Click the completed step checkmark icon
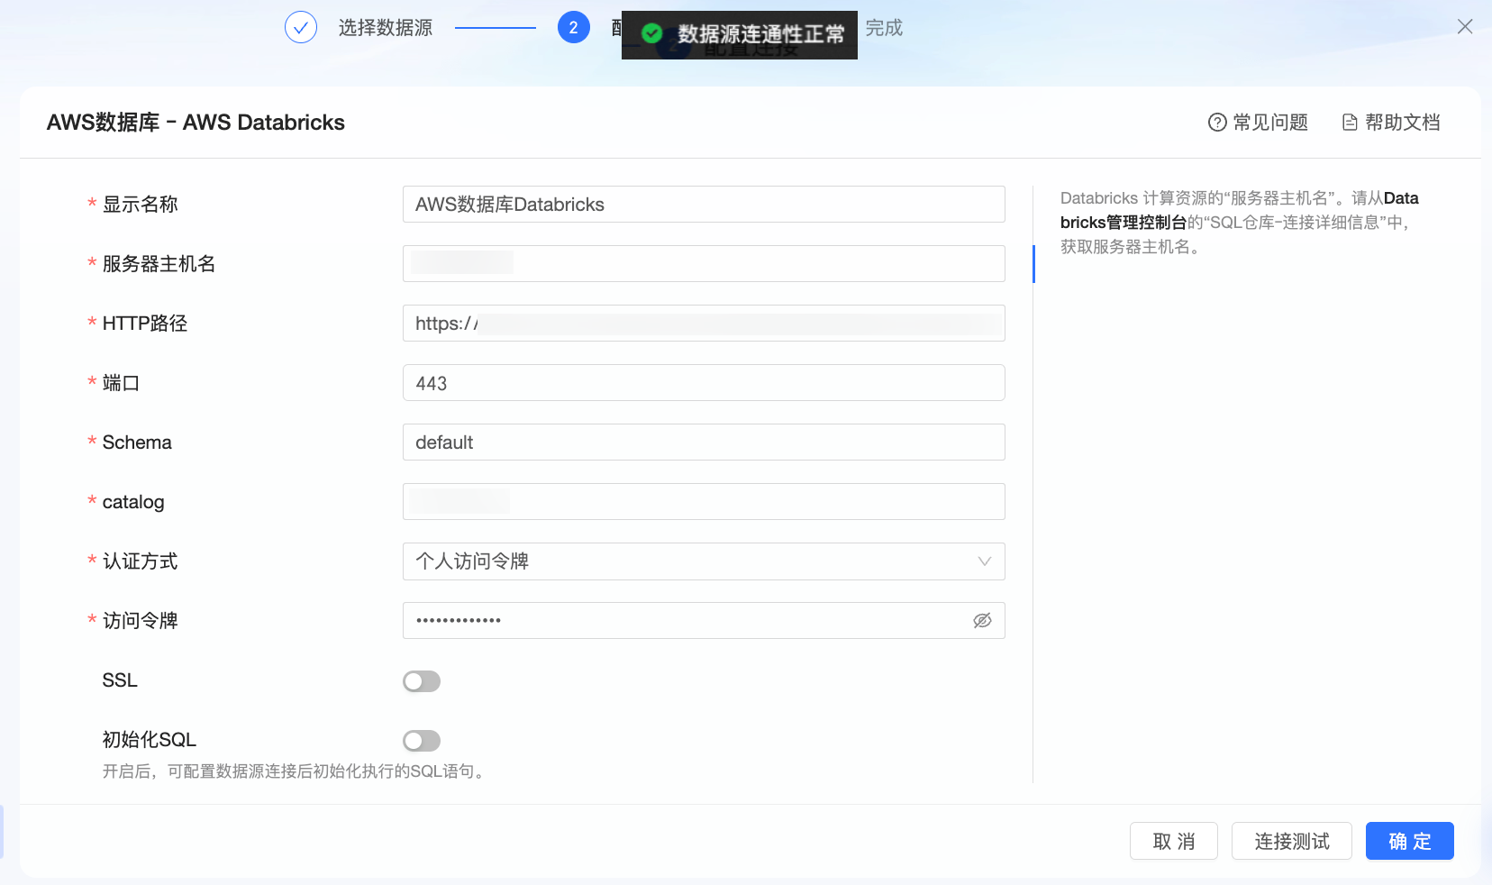Image resolution: width=1492 pixels, height=885 pixels. click(301, 27)
